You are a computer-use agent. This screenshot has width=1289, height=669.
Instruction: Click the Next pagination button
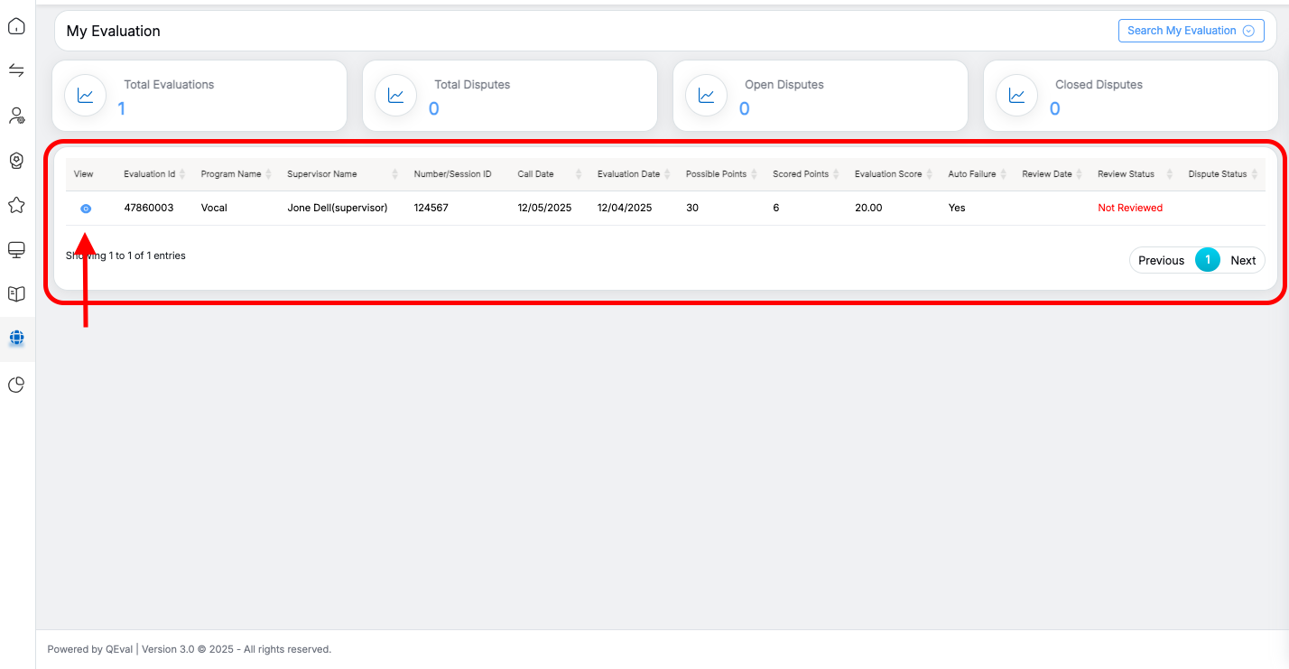click(x=1243, y=260)
